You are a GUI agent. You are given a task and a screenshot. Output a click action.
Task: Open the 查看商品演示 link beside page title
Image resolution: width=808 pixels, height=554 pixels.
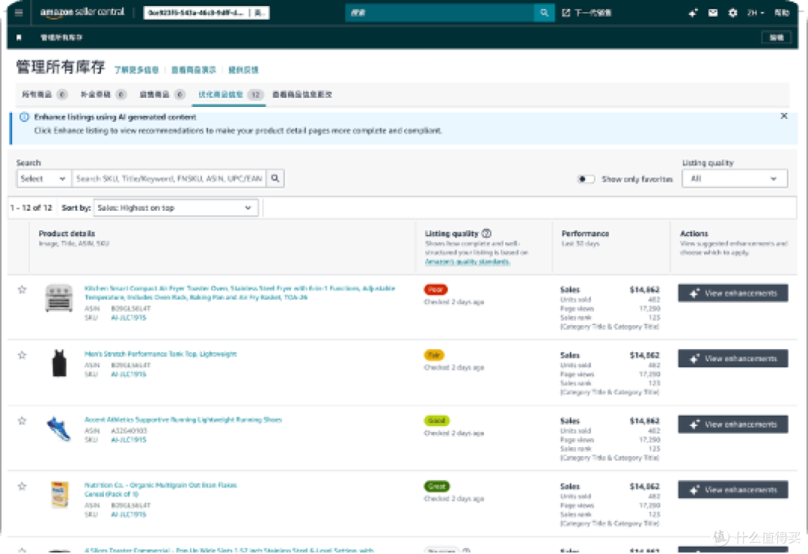tap(193, 70)
